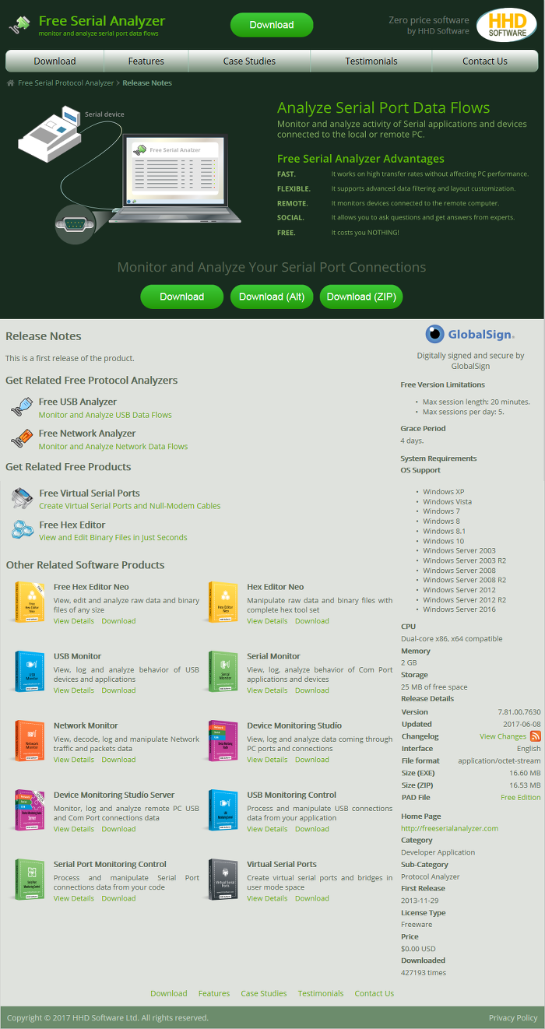Screen dimensions: 545x1029
Task: Click the Network Monitor product title
Action: [x=86, y=725]
